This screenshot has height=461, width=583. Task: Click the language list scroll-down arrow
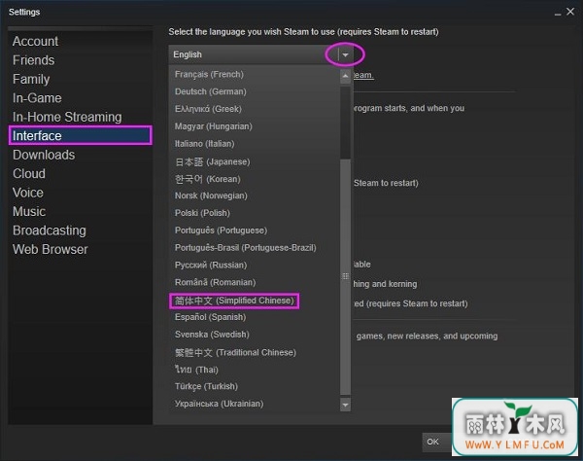(345, 405)
